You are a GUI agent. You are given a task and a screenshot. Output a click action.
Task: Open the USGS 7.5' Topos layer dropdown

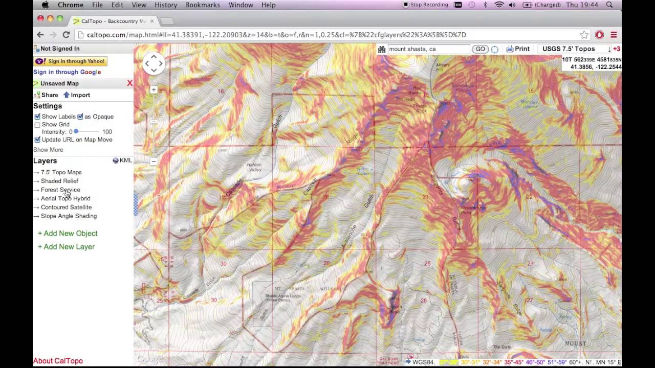576,49
